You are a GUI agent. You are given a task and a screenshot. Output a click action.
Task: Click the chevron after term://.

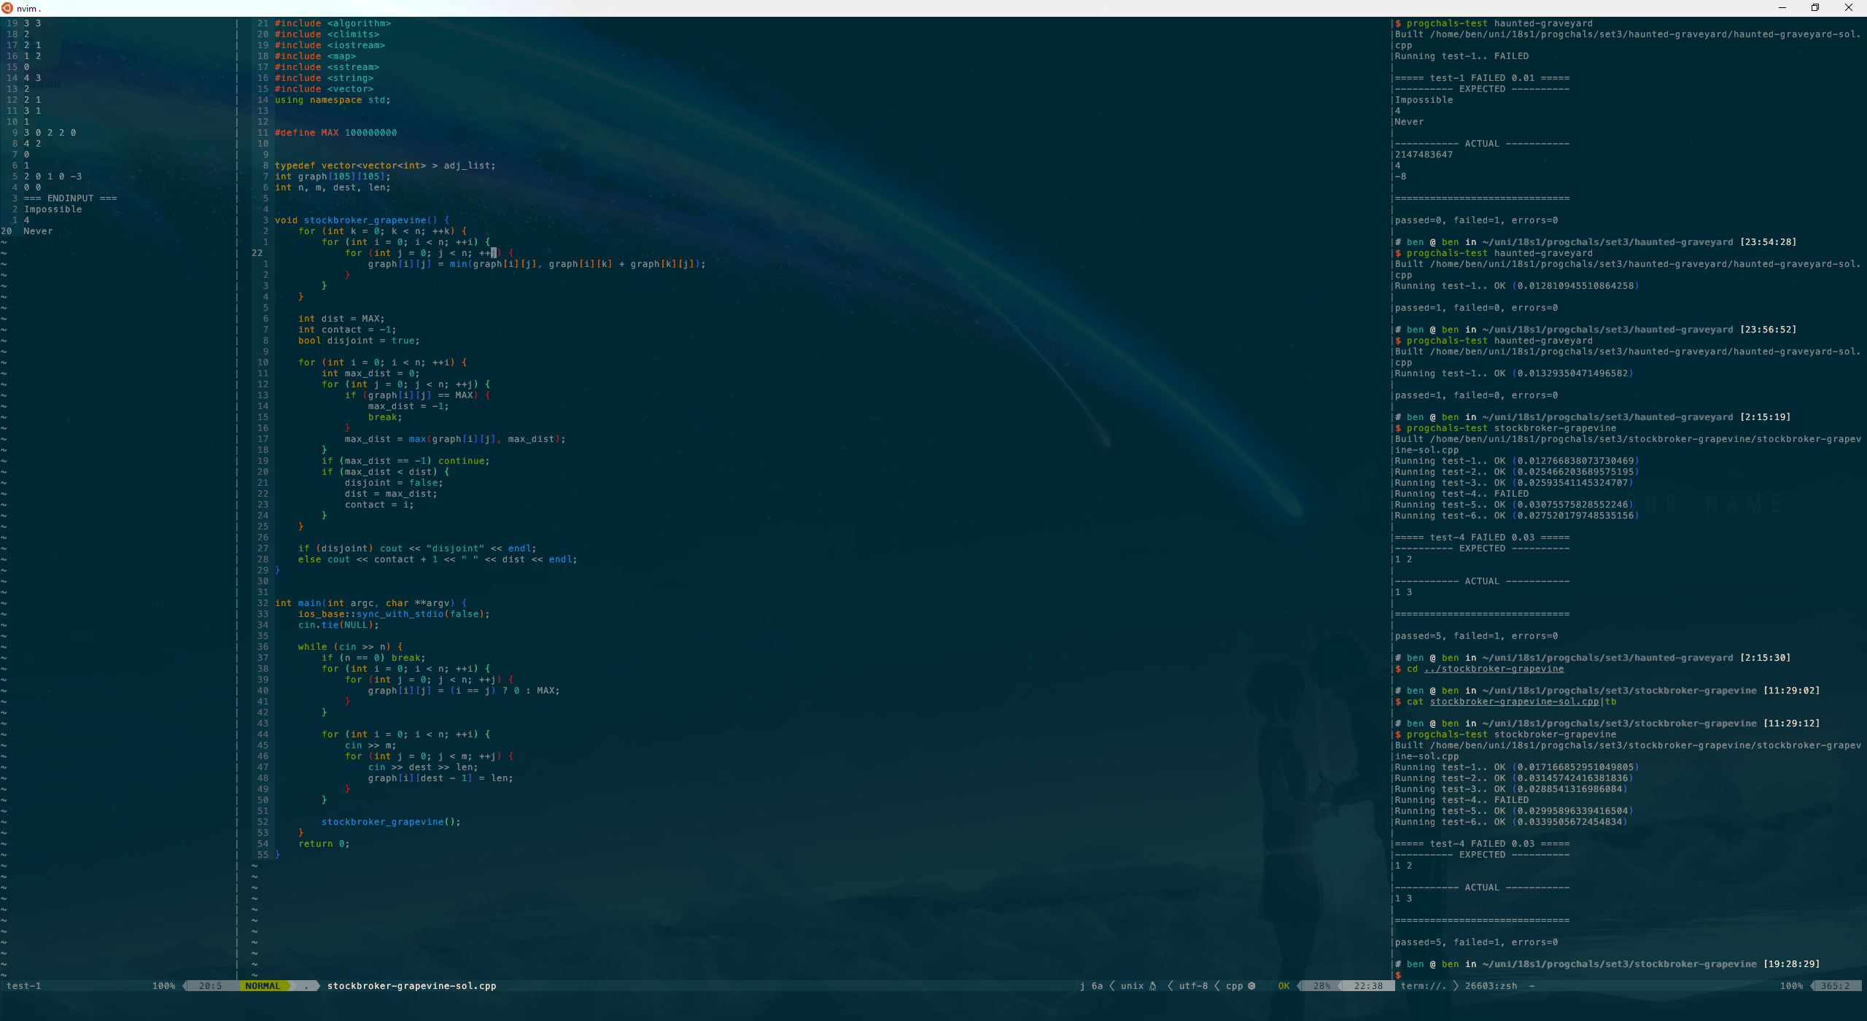[x=1454, y=986]
